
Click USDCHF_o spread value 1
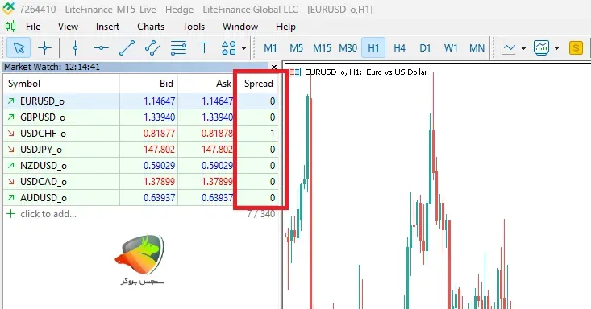tap(273, 134)
